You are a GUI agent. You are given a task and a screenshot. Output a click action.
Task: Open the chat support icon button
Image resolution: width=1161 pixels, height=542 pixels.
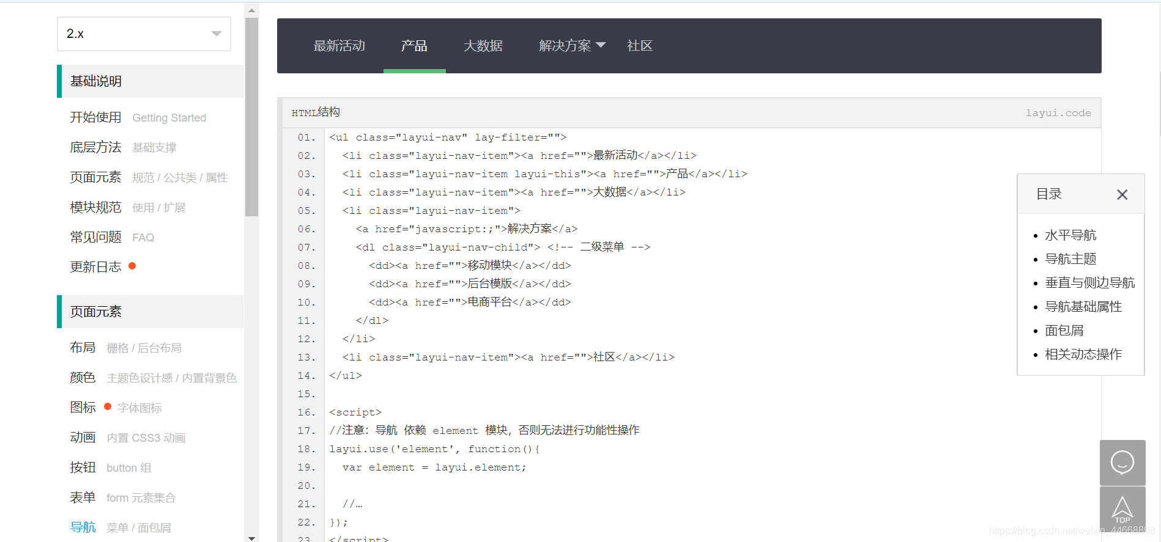pos(1122,463)
